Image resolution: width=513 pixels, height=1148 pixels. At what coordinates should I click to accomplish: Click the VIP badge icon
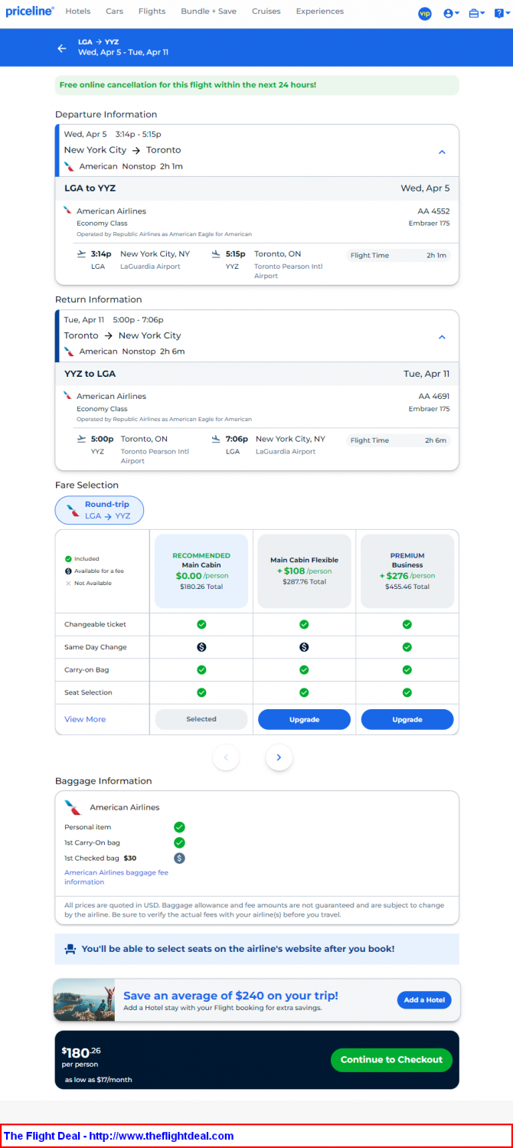click(425, 13)
